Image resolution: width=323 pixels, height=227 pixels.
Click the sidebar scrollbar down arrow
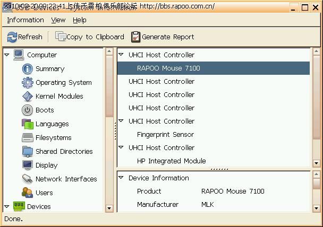[x=109, y=208]
